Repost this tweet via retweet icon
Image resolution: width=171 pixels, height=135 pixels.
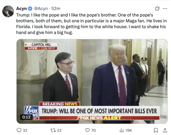tap(53, 130)
